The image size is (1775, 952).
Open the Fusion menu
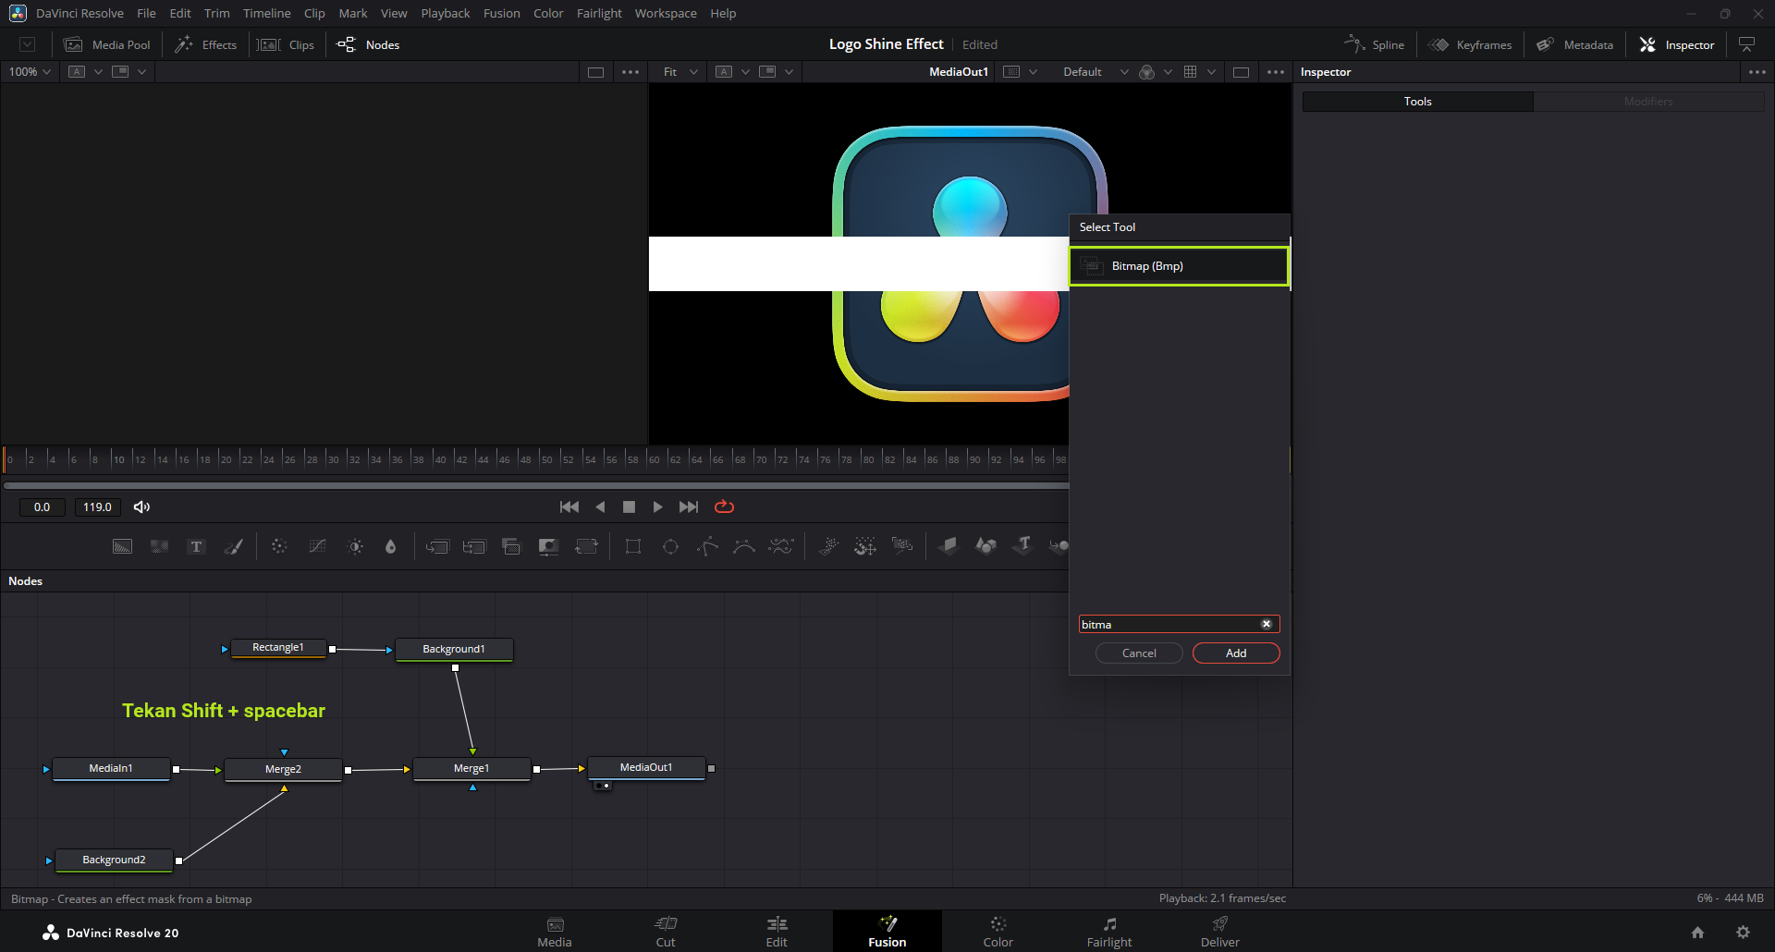[501, 13]
